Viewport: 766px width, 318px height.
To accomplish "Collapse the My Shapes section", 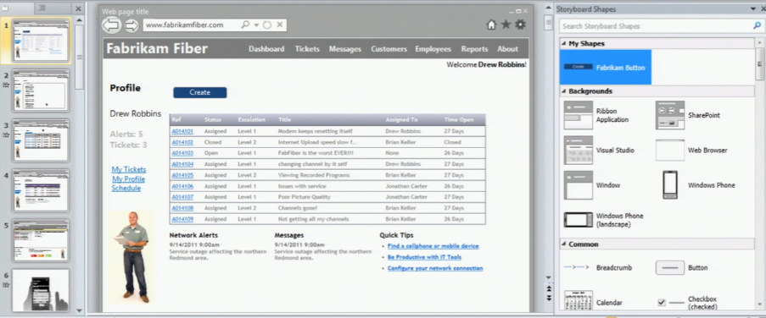I will 563,44.
